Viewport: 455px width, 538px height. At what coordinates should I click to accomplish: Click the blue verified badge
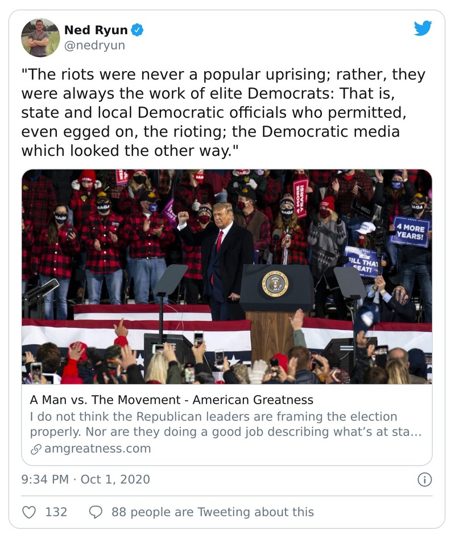point(137,30)
